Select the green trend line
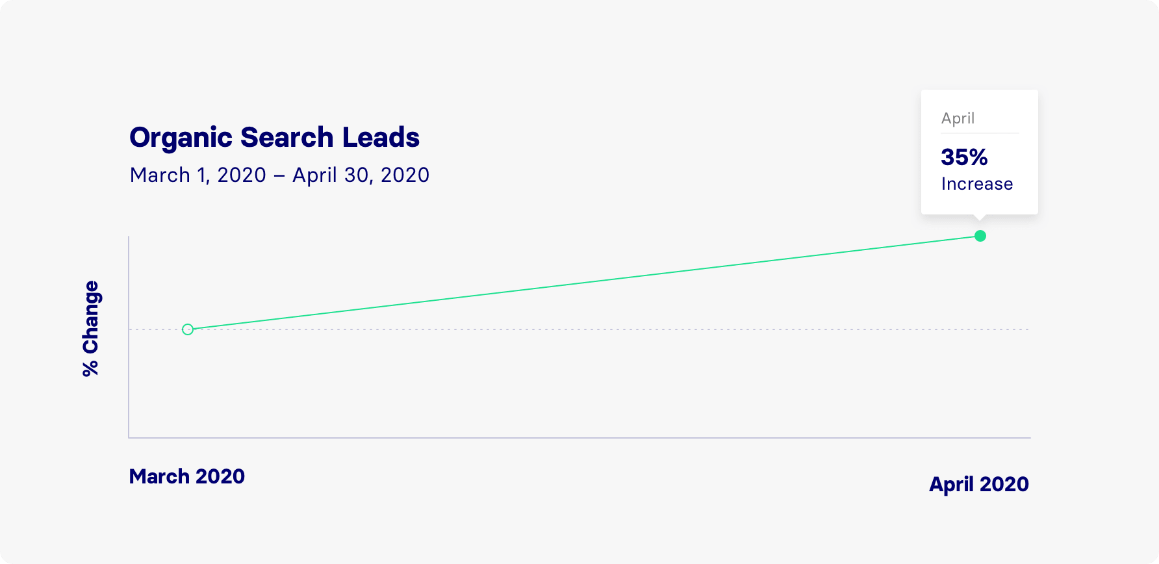This screenshot has width=1159, height=564. 585,283
